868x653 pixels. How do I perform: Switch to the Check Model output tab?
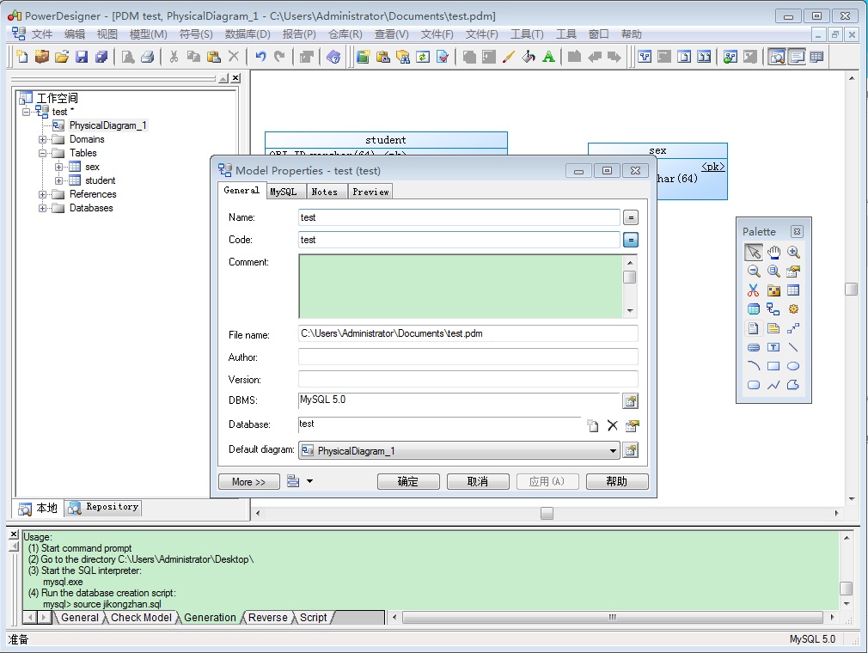click(141, 618)
